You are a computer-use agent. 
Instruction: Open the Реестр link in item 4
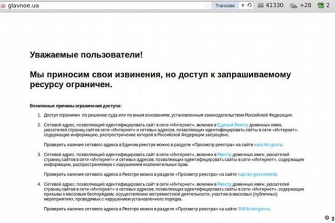[x=224, y=184]
